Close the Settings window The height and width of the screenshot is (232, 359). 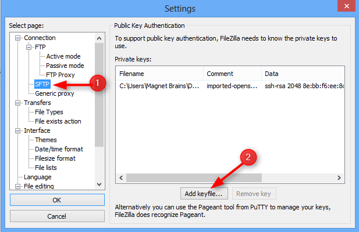346,6
